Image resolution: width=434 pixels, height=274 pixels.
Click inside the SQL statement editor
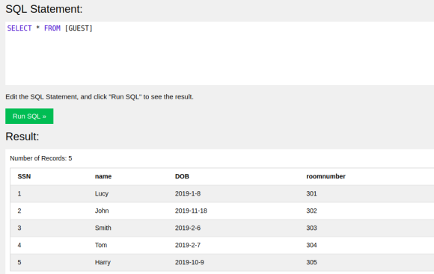[219, 53]
